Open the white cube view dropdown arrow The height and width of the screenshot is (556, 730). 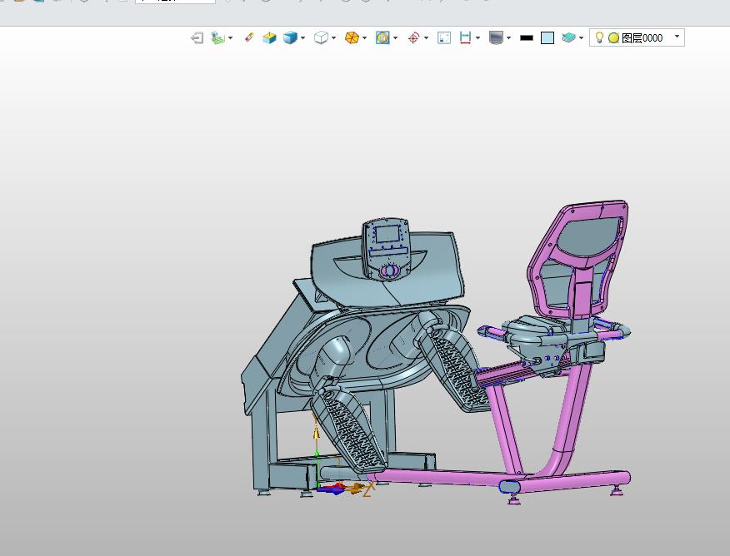click(x=334, y=38)
